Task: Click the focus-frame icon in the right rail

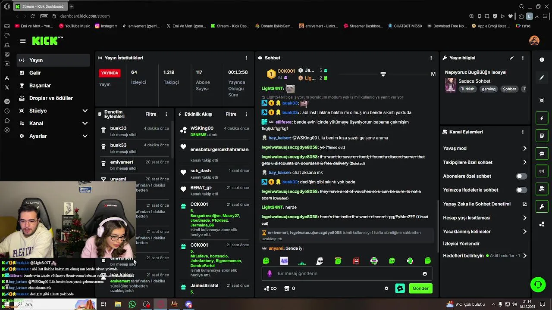Action: click(x=542, y=100)
